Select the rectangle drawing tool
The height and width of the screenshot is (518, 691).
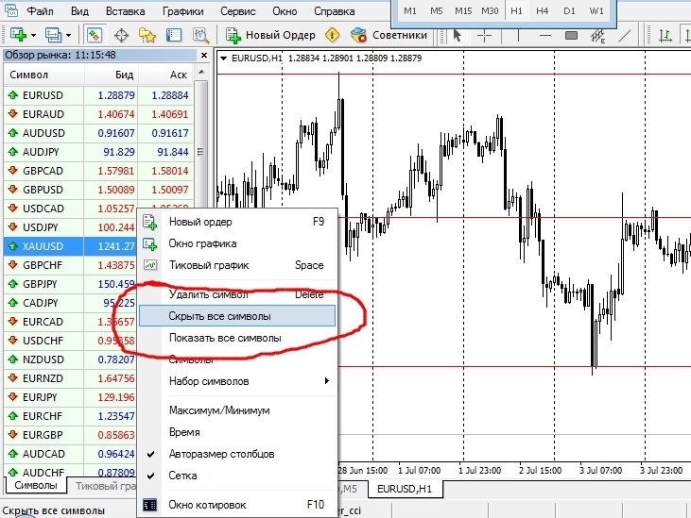click(x=571, y=35)
